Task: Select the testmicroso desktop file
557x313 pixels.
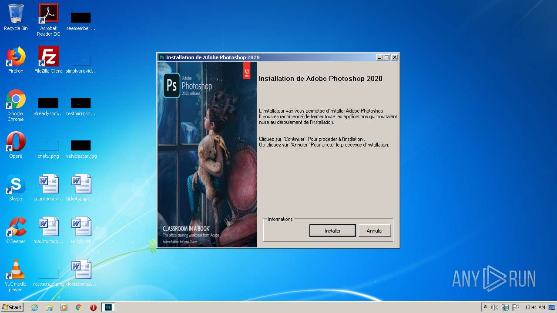Action: point(81,106)
